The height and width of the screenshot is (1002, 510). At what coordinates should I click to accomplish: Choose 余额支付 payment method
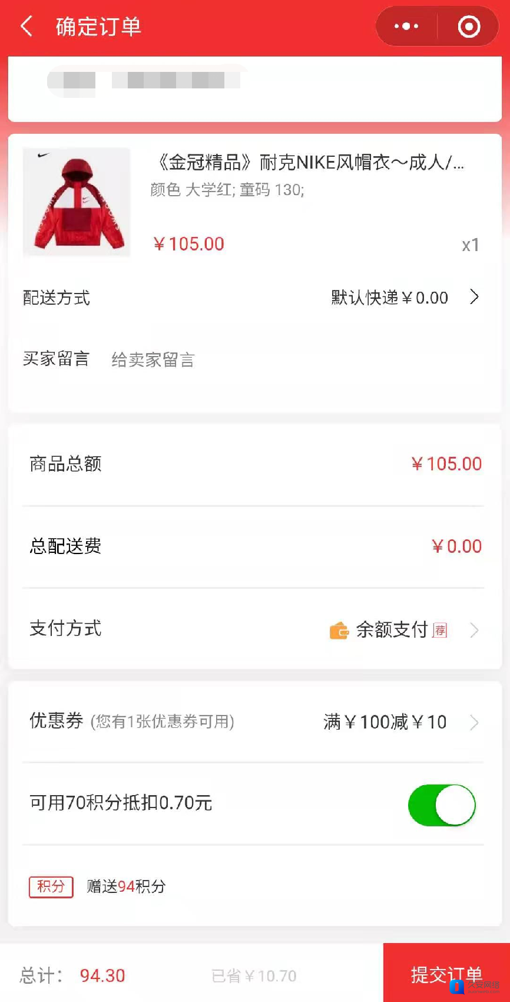[392, 629]
